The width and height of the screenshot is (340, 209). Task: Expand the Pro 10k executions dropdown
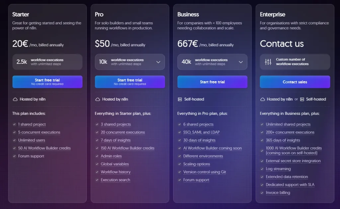pos(158,62)
